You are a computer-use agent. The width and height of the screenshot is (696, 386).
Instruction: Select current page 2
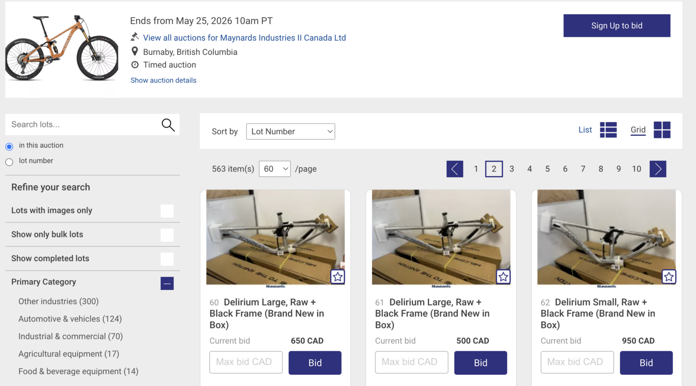click(494, 169)
